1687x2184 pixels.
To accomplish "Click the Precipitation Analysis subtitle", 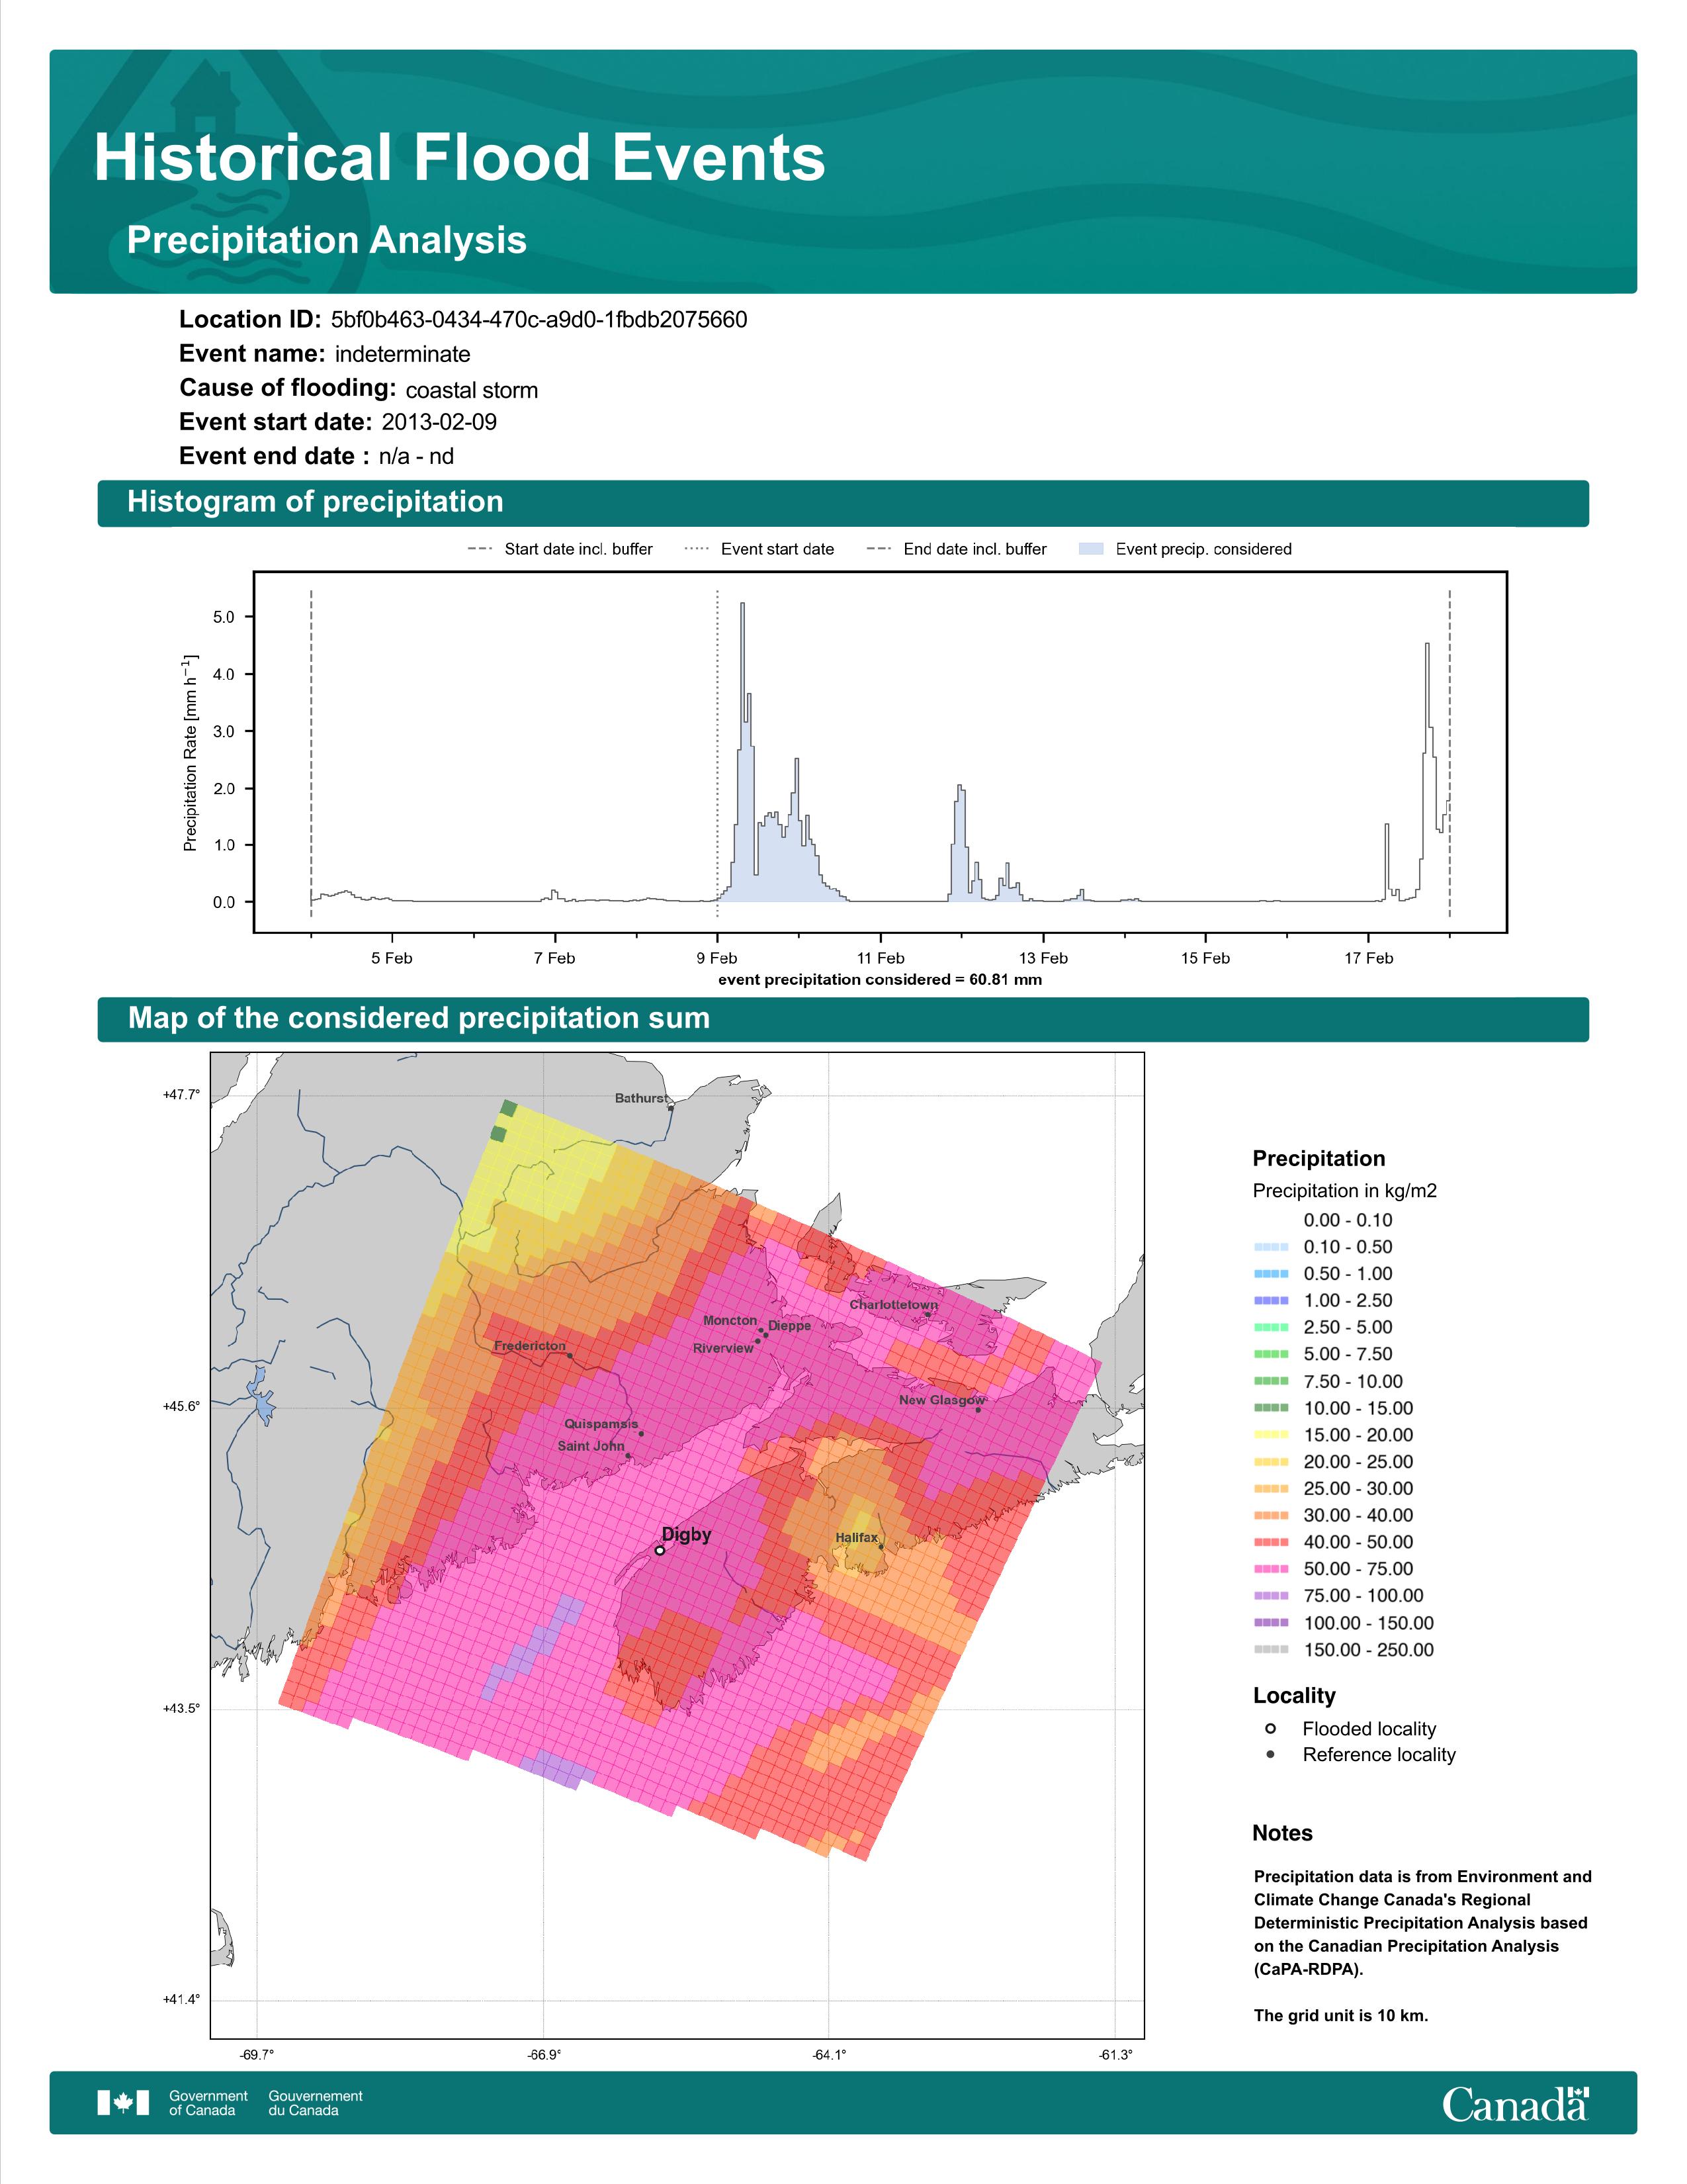I will (x=327, y=240).
